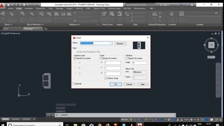The height and width of the screenshot is (126, 224).
Task: Click the Sign In user icon
Action: (161, 5)
